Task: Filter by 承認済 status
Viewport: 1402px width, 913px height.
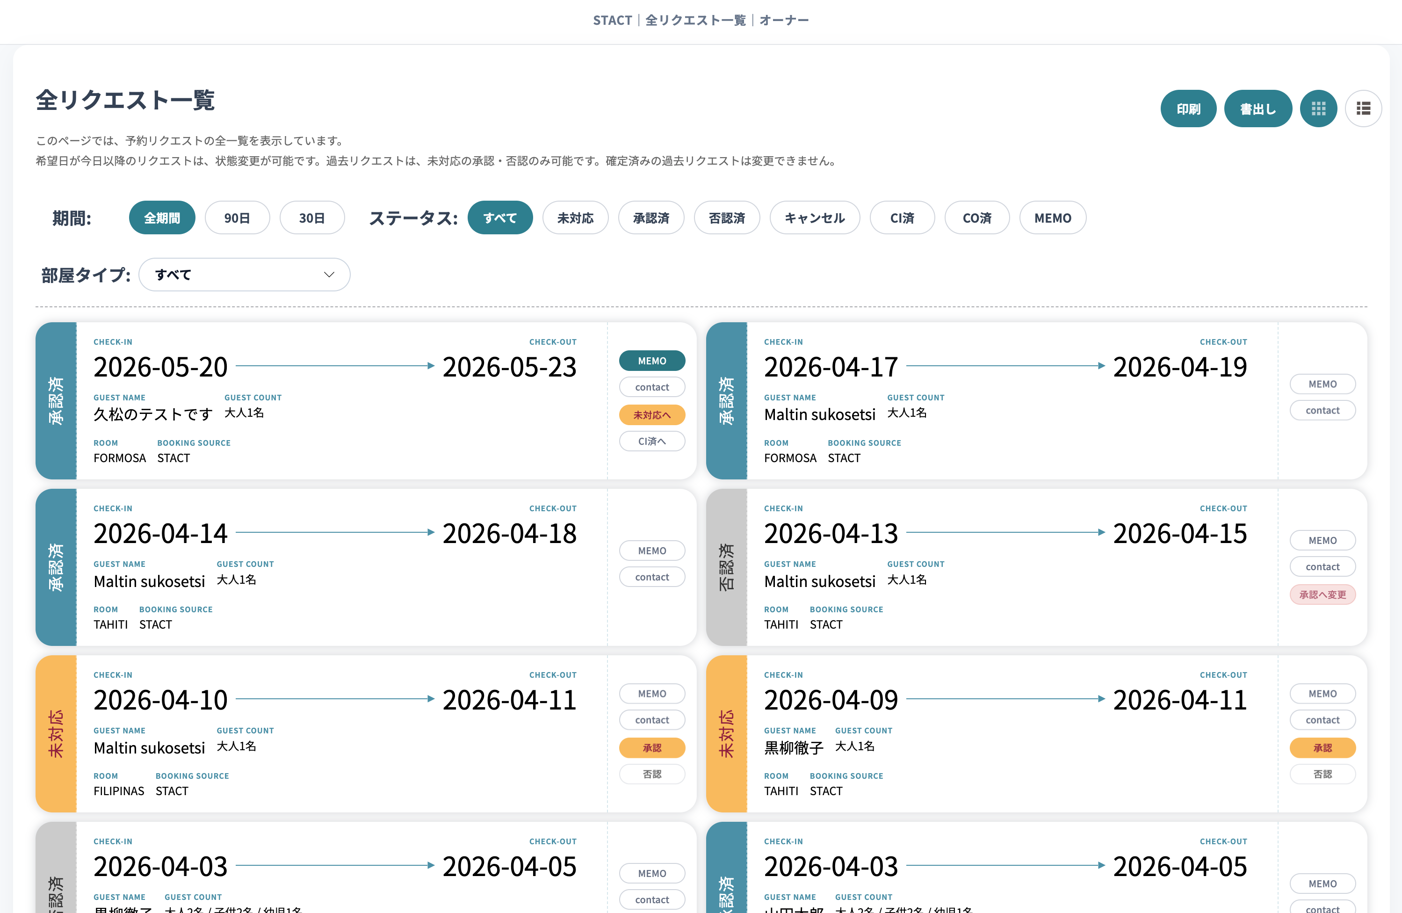Action: [x=651, y=218]
